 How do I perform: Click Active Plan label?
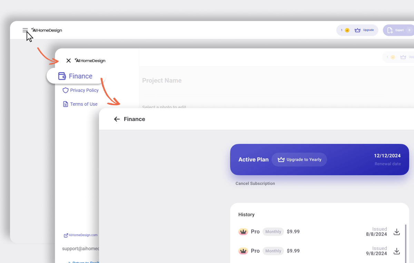click(x=254, y=160)
